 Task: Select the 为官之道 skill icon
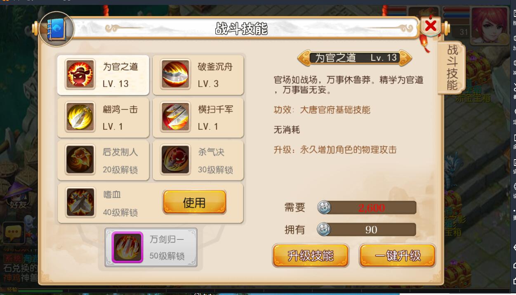(x=80, y=74)
